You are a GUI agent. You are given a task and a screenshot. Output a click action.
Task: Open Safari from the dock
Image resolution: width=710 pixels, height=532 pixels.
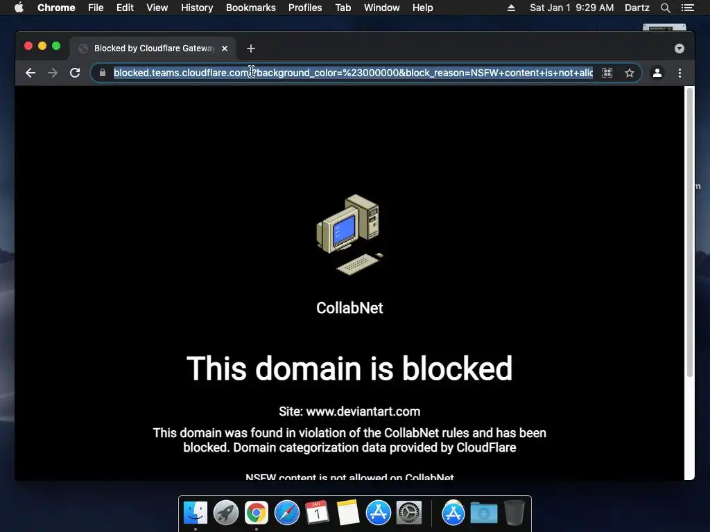click(286, 513)
